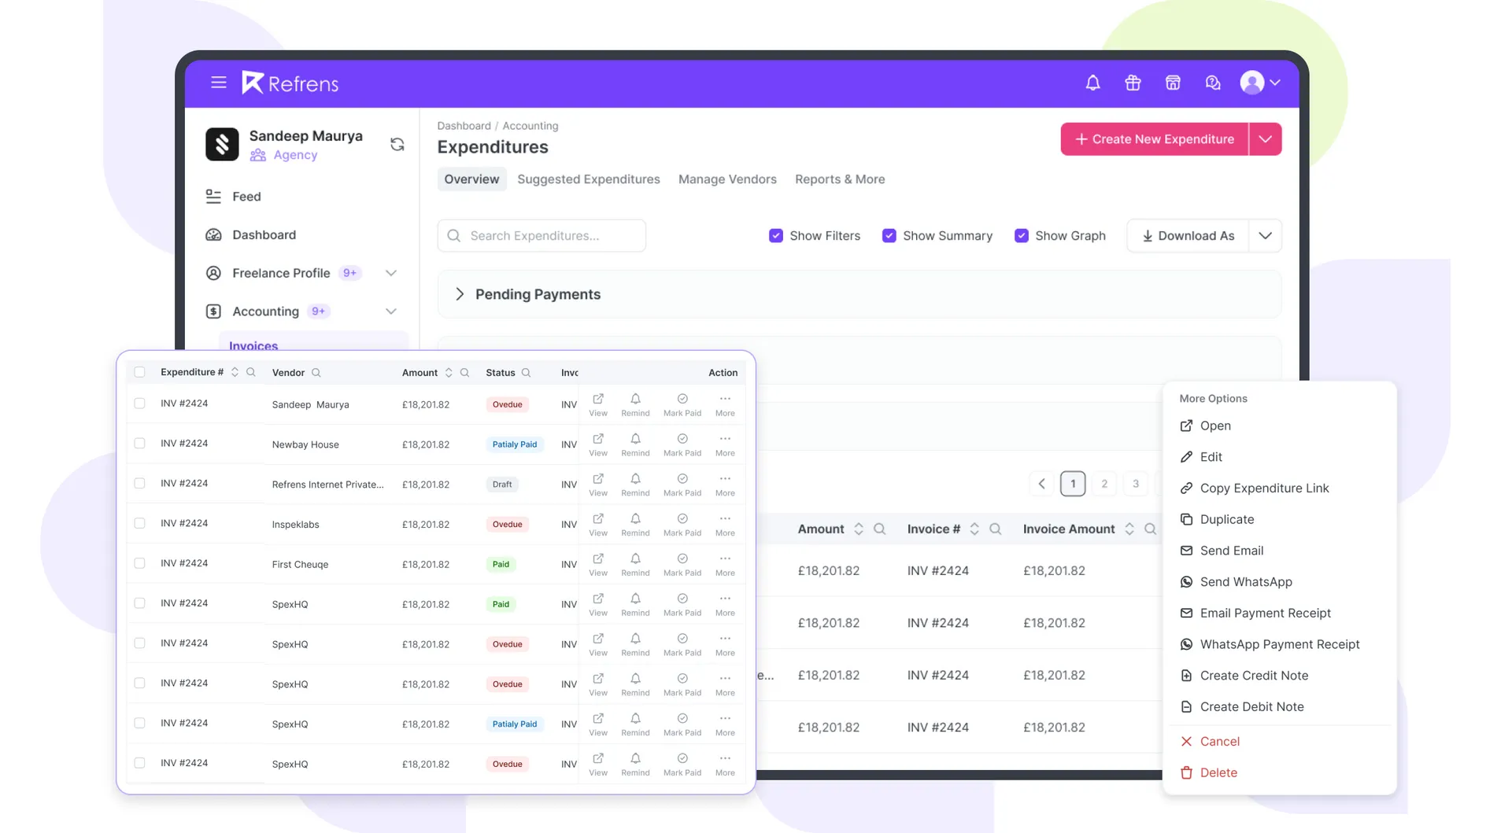Switch to the Manage Vendors tab
This screenshot has height=833, width=1486.
[727, 179]
